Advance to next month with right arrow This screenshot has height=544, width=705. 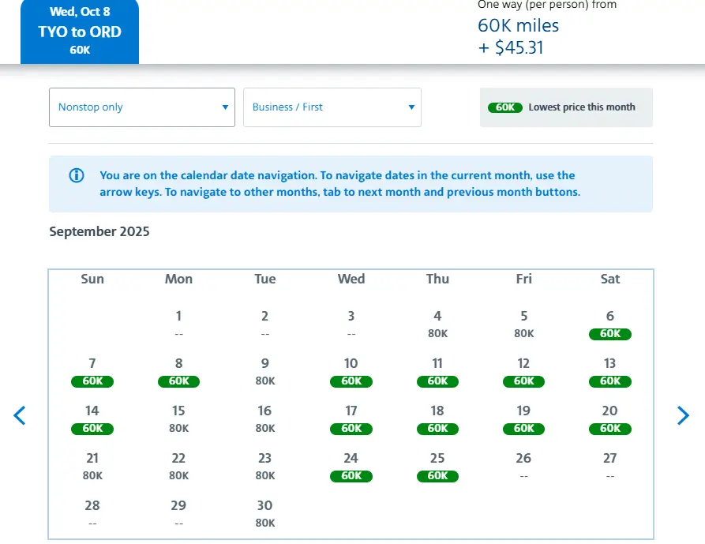[x=683, y=415]
